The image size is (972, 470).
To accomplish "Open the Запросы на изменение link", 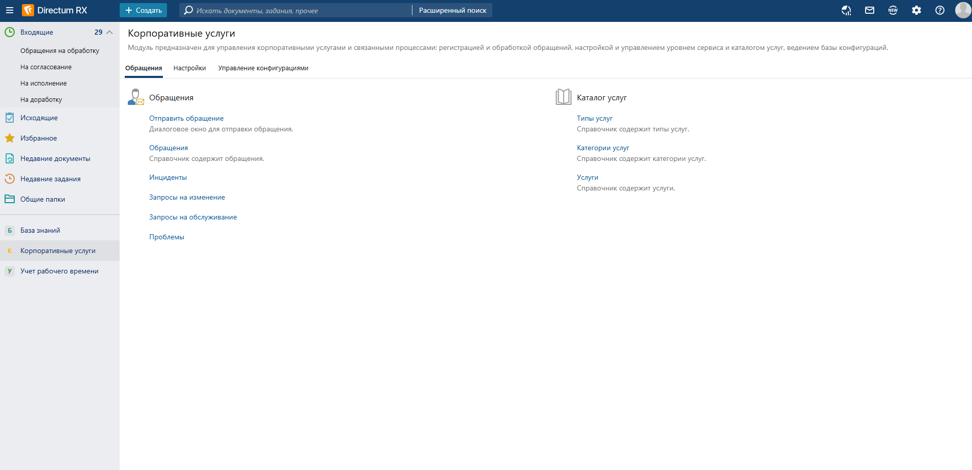I will tap(187, 197).
